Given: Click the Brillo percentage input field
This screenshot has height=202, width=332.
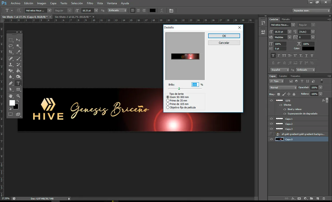Looking at the screenshot, I should click(x=195, y=85).
